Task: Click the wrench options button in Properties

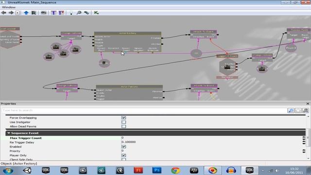Action: 306,110
